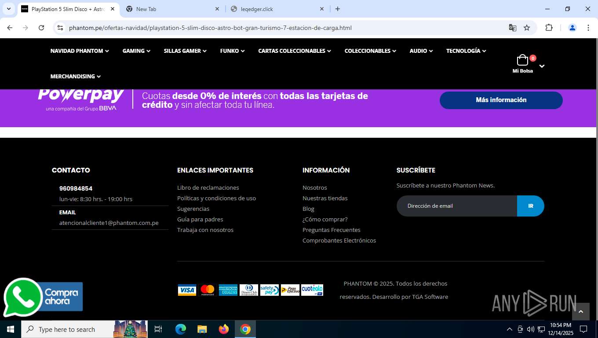Click the Pago Efectivo logo
Image resolution: width=598 pixels, height=338 pixels.
[x=290, y=290]
